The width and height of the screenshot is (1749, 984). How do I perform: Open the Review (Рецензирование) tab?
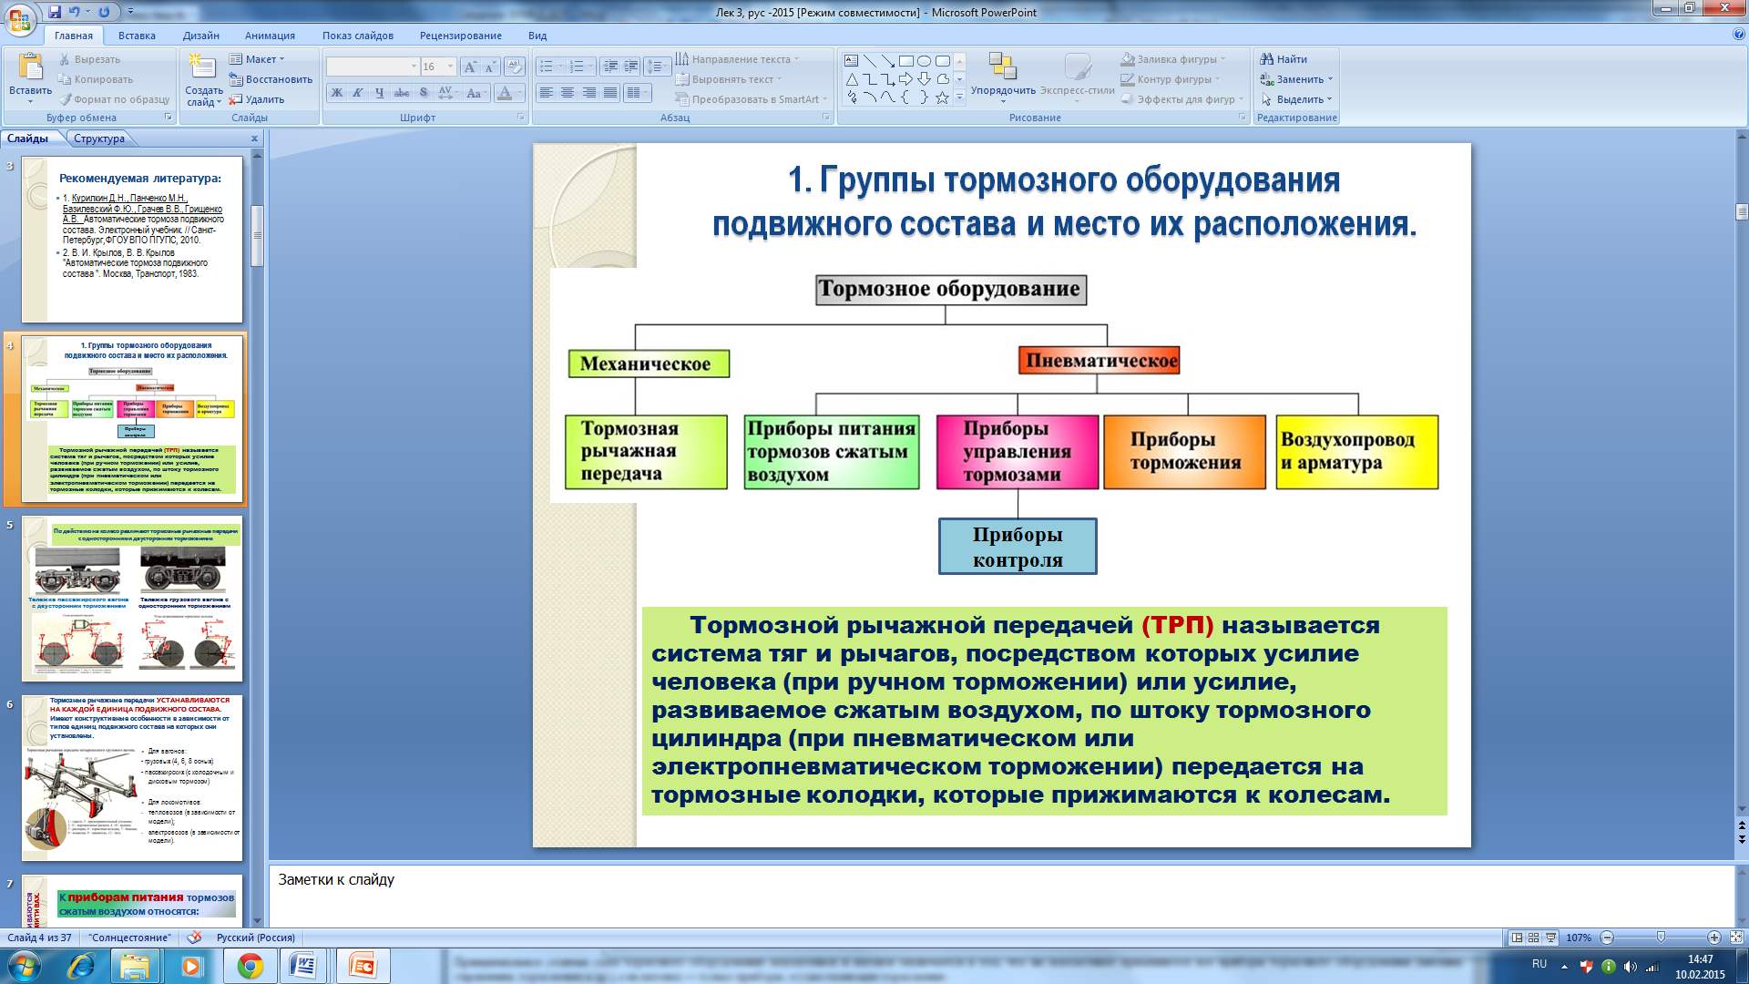pos(460,36)
